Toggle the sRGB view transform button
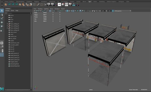151x92 pixels. tap(113, 11)
